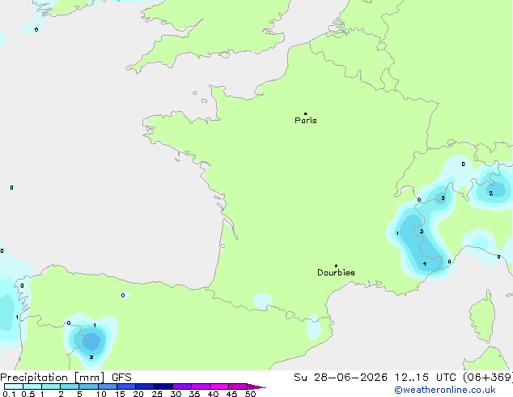The height and width of the screenshot is (397, 513).
Task: Click the Paris city label
Action: click(x=306, y=121)
